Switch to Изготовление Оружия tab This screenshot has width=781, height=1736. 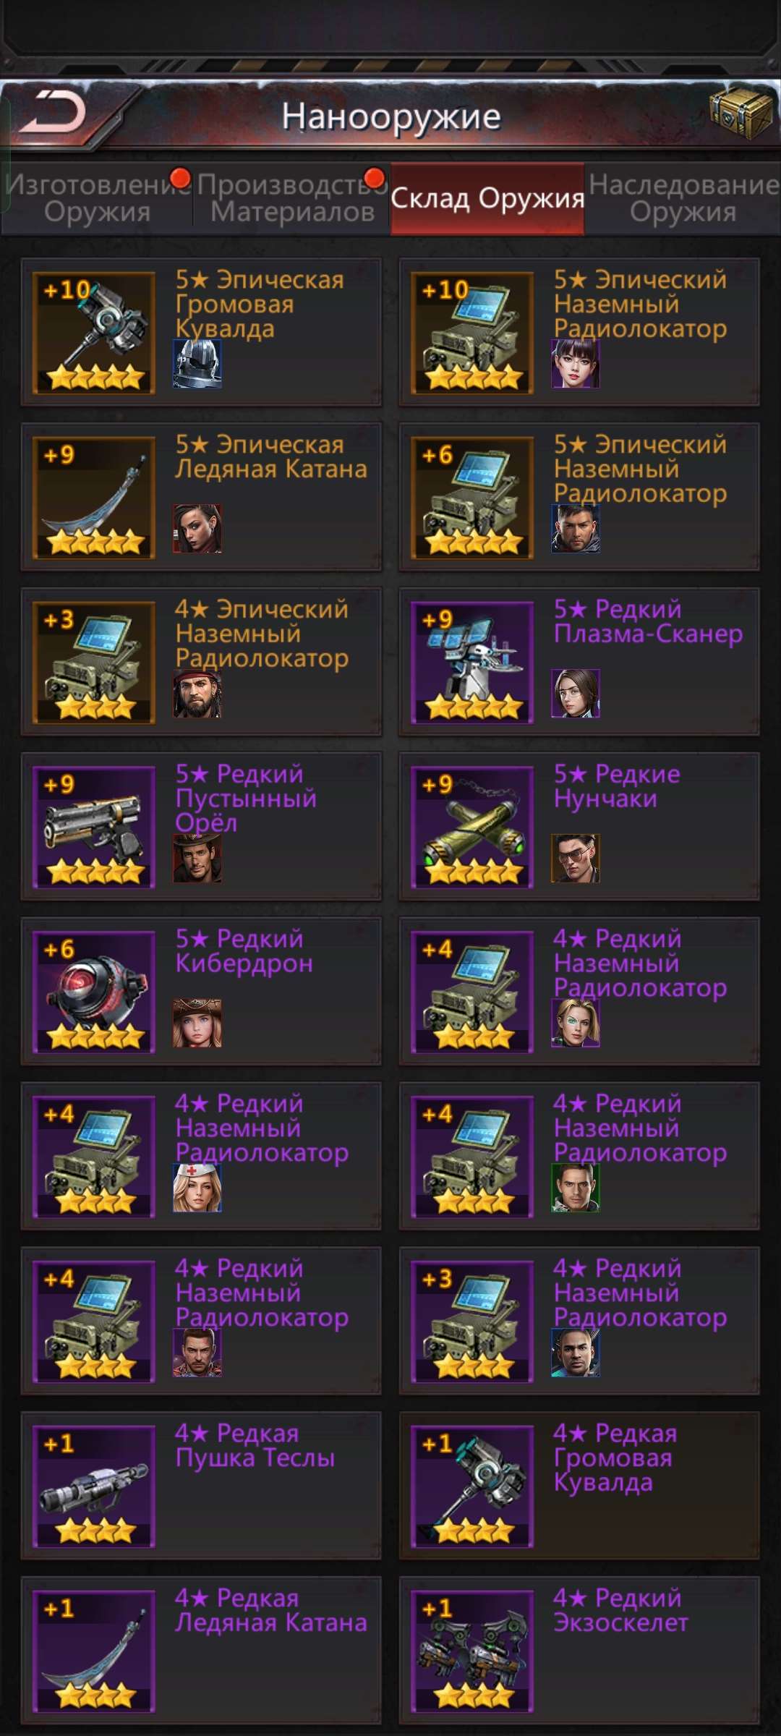click(98, 198)
